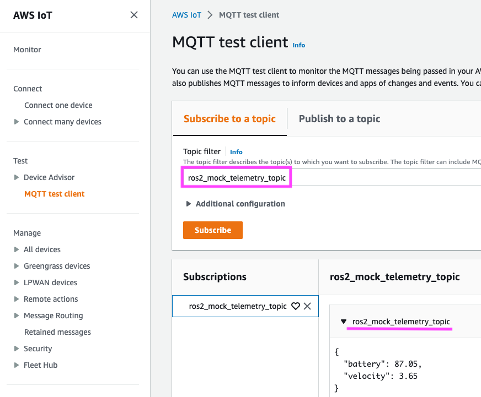The height and width of the screenshot is (397, 481).
Task: Open Connect one device page
Action: 58,105
